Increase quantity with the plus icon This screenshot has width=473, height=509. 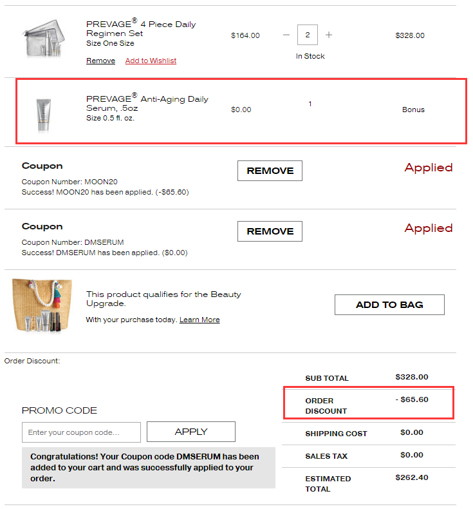point(329,35)
